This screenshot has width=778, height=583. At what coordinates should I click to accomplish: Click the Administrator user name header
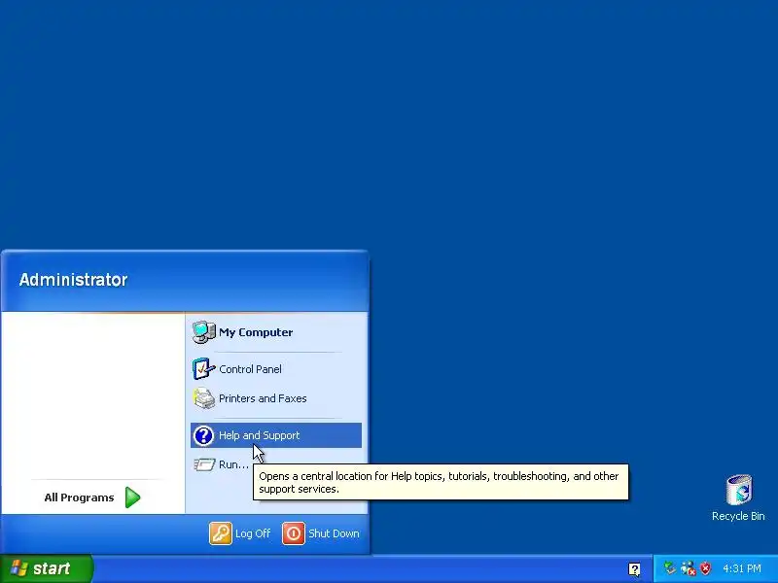[74, 280]
